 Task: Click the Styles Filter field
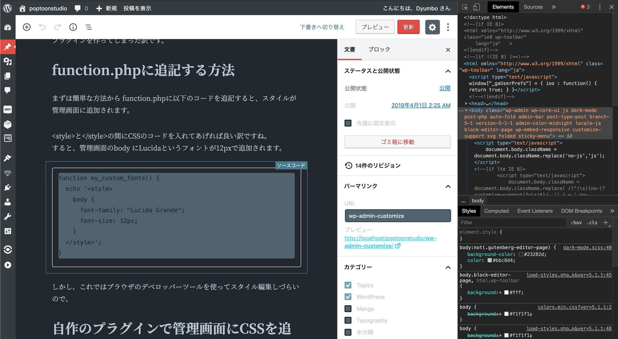coord(512,222)
